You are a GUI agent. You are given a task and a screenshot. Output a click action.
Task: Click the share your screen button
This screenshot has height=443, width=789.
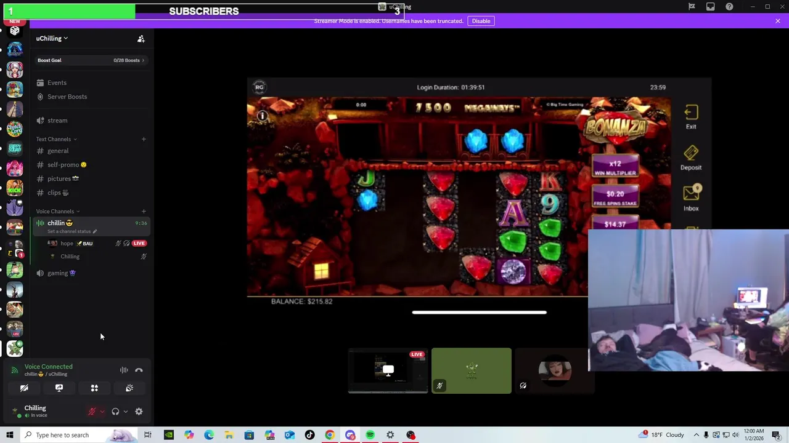tap(59, 388)
